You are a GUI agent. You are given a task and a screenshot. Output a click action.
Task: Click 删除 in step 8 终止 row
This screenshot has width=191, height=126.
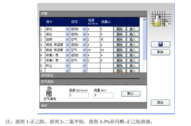[120, 66]
